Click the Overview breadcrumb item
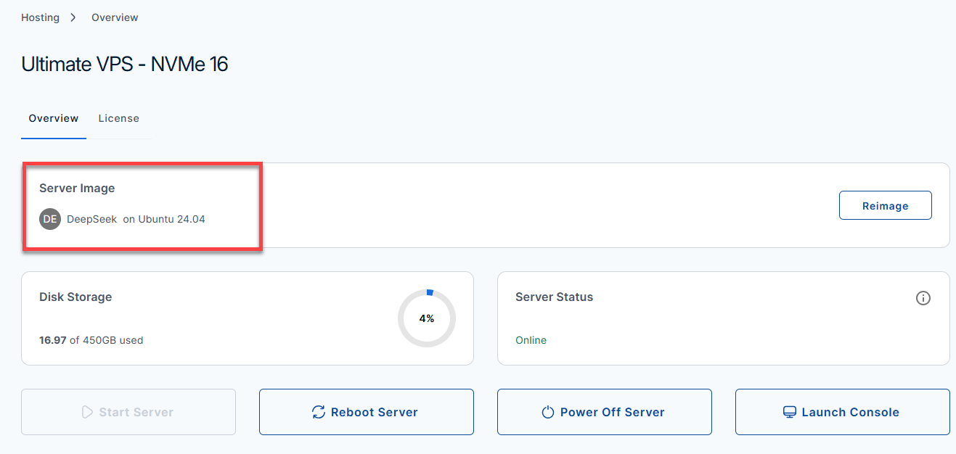Viewport: 956px width, 454px height. click(x=115, y=17)
